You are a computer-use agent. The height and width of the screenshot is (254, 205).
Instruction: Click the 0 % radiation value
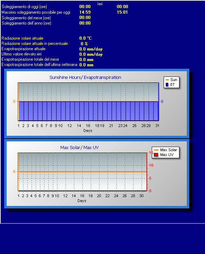84,44
